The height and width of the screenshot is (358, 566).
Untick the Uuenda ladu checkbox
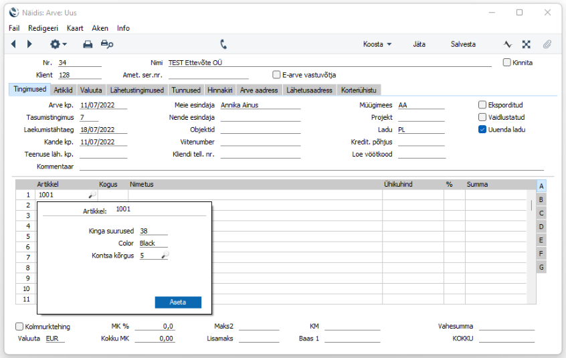pyautogui.click(x=482, y=129)
